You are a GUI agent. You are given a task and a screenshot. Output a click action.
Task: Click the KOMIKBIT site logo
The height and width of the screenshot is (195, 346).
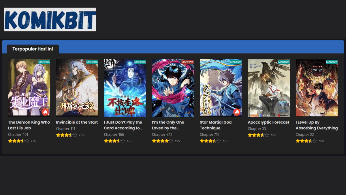click(50, 20)
